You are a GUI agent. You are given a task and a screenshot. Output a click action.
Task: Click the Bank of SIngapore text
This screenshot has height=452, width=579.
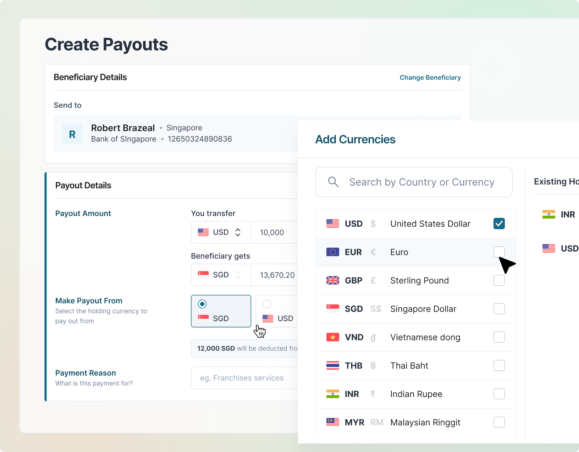123,139
